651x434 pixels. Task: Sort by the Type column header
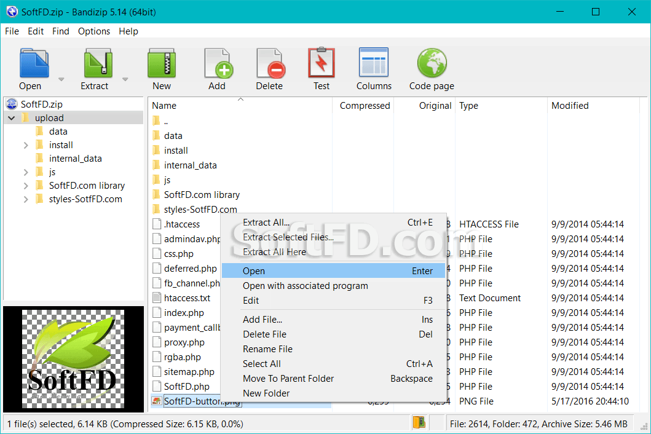502,106
